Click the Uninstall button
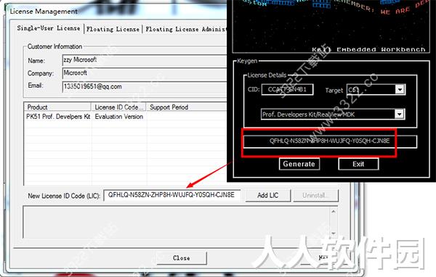 pyautogui.click(x=316, y=195)
